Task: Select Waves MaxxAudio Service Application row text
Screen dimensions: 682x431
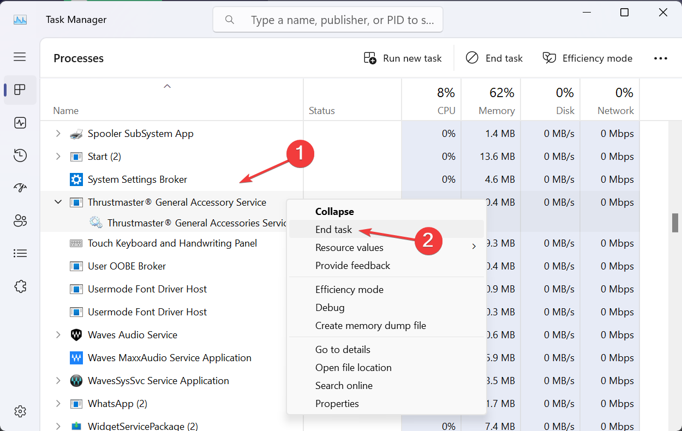Action: pyautogui.click(x=170, y=358)
